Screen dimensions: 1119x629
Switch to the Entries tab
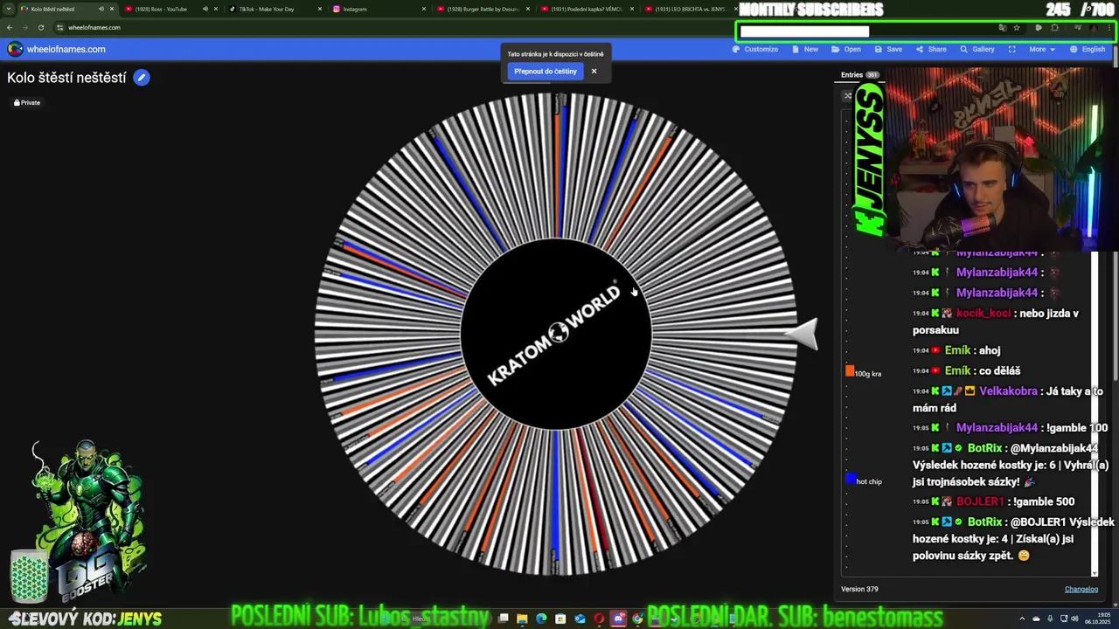coord(859,75)
